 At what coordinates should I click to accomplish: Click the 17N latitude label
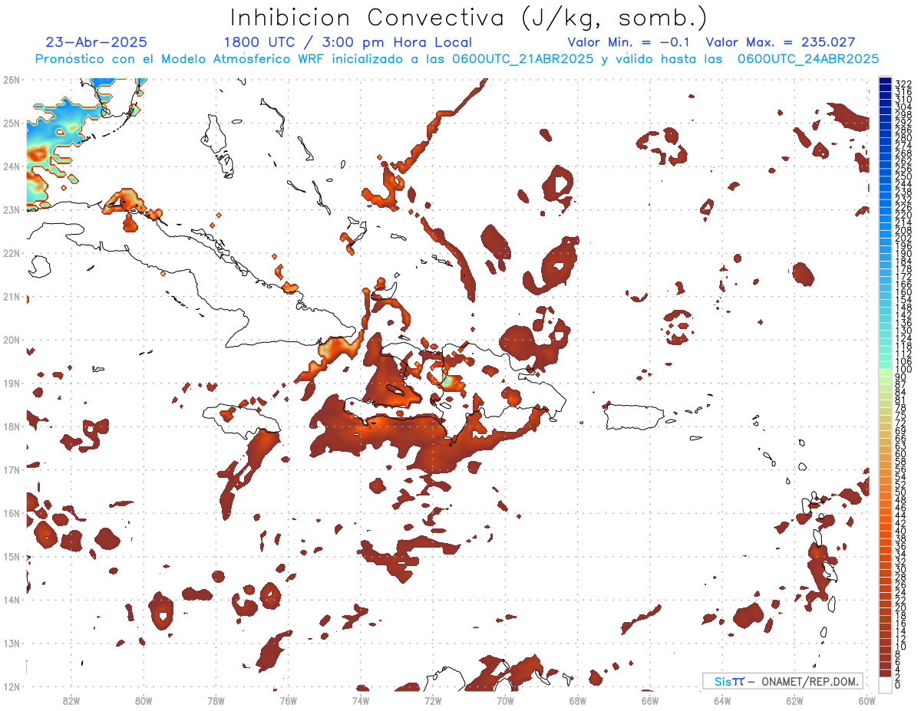[x=12, y=469]
